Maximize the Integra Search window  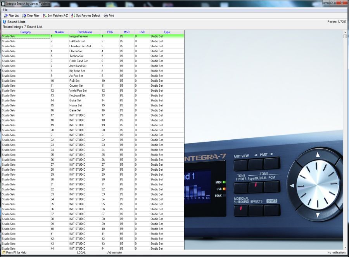pos(333,3)
